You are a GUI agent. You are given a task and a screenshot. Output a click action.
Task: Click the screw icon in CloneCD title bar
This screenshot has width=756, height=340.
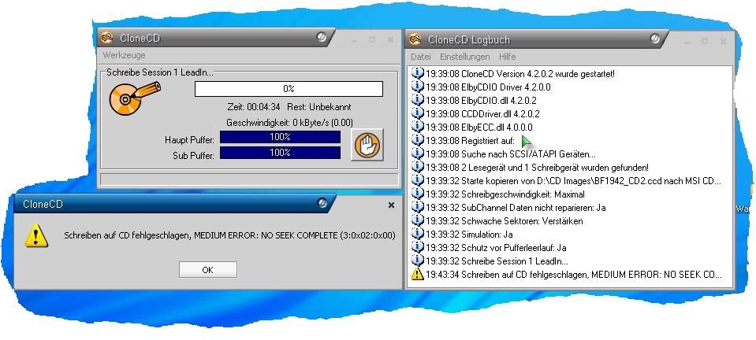point(322,37)
